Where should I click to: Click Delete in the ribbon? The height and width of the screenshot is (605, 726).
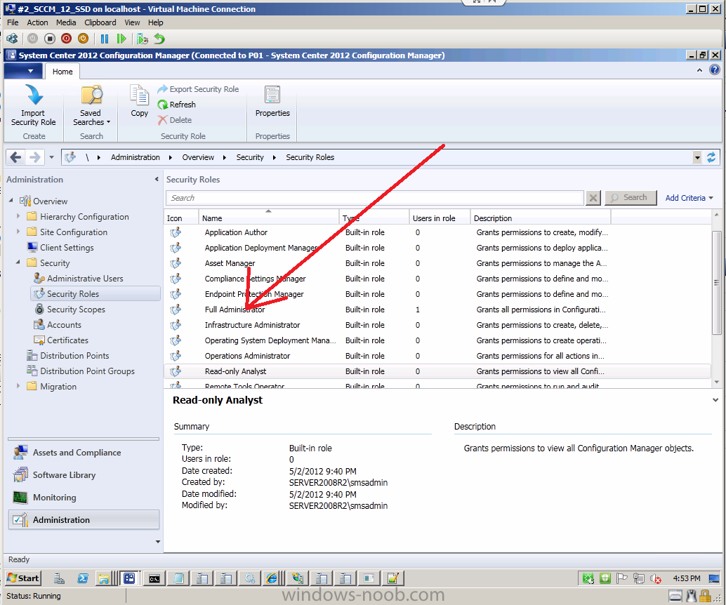point(175,120)
